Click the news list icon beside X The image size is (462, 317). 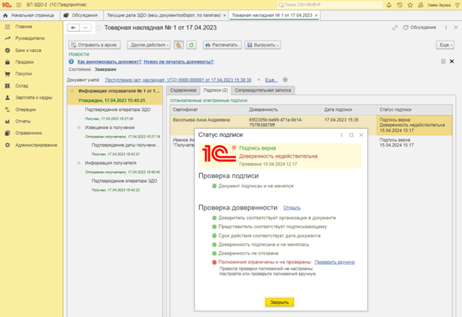tap(443, 61)
